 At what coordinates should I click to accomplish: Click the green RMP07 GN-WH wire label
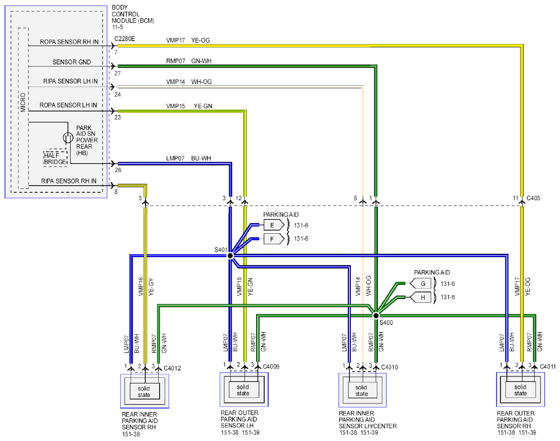(189, 61)
